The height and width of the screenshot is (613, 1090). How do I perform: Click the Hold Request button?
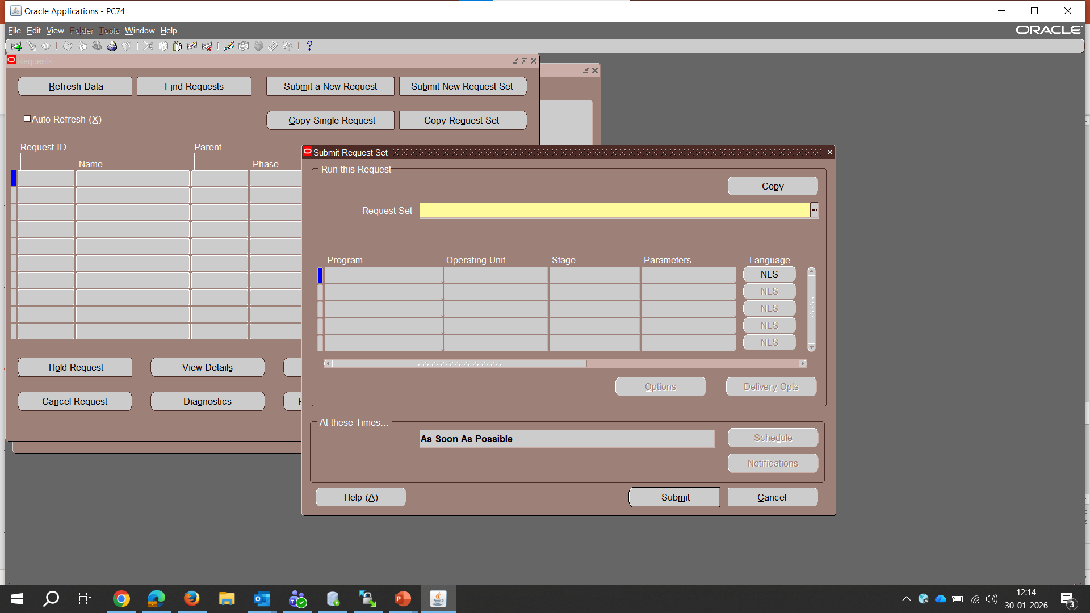[76, 367]
